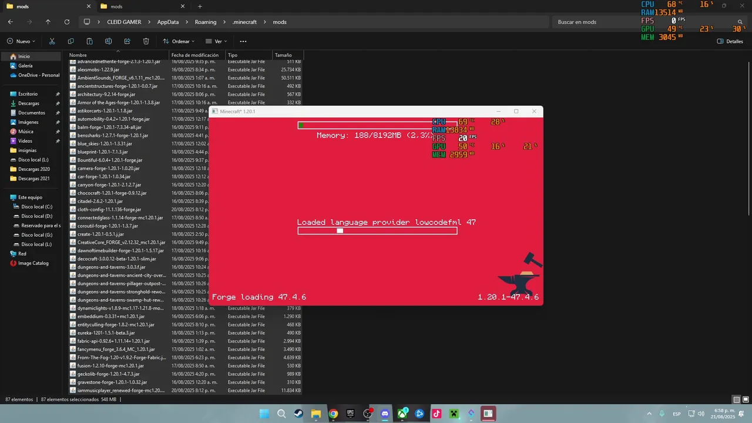Click AppData in the address breadcrumb
This screenshot has height=423, width=752.
(x=168, y=22)
